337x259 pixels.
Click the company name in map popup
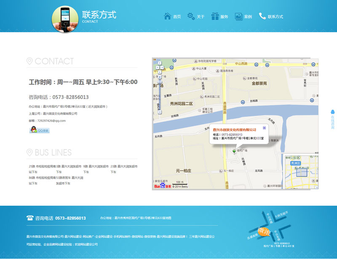click(x=235, y=130)
